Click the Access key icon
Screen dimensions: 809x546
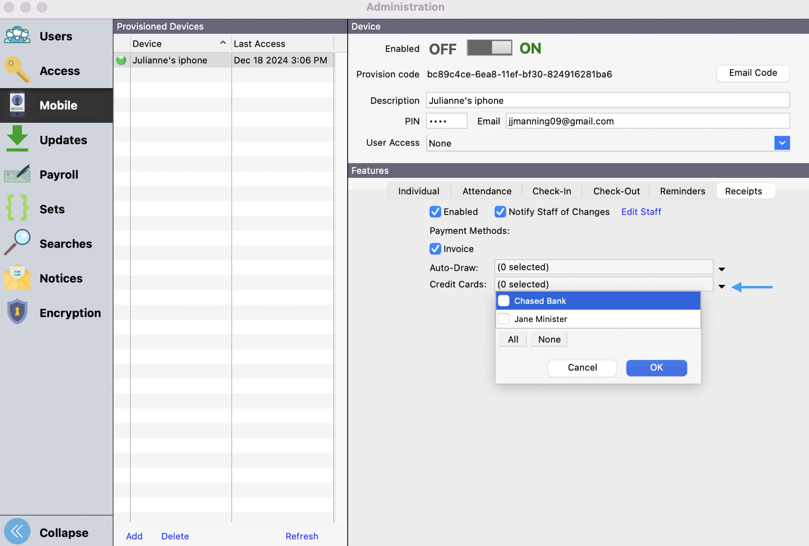tap(17, 70)
